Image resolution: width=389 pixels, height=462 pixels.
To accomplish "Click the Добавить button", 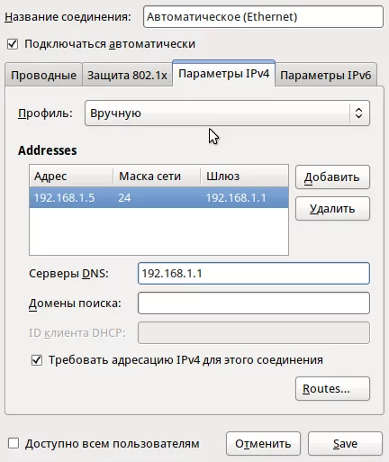I will [x=332, y=177].
